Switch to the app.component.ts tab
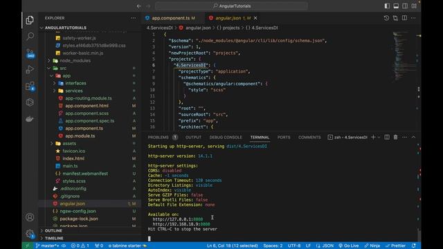The image size is (443, 249). pos(170,18)
